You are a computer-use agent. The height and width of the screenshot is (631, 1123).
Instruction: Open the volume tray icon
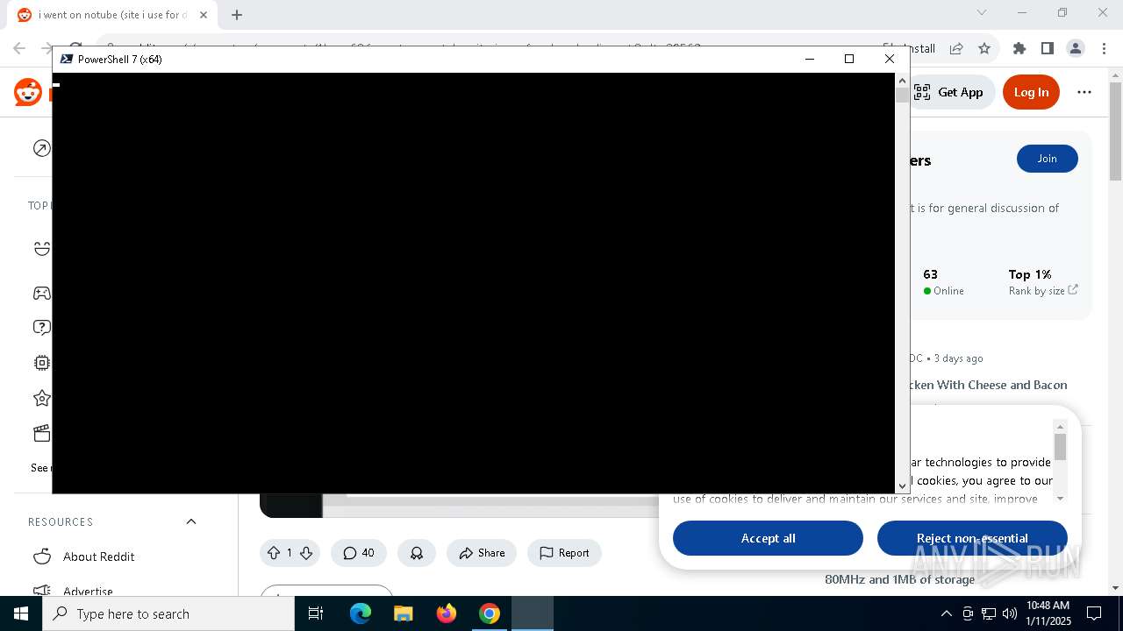click(1010, 613)
